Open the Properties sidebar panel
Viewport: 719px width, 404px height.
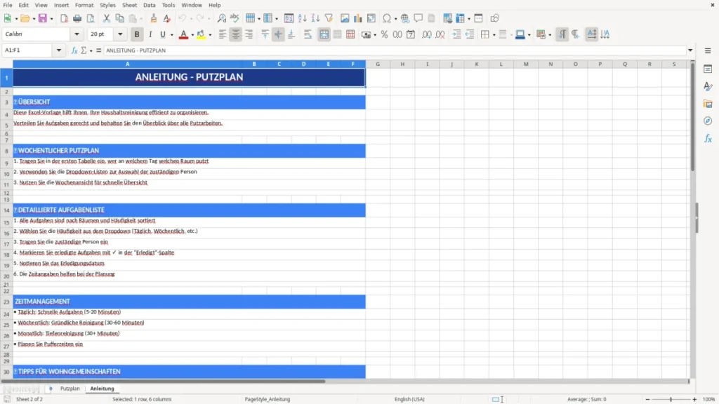708,69
